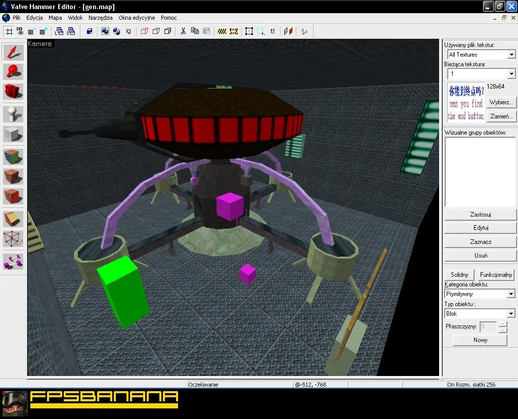Copy selection using the toolbar icon
The height and width of the screenshot is (419, 518).
click(x=195, y=31)
